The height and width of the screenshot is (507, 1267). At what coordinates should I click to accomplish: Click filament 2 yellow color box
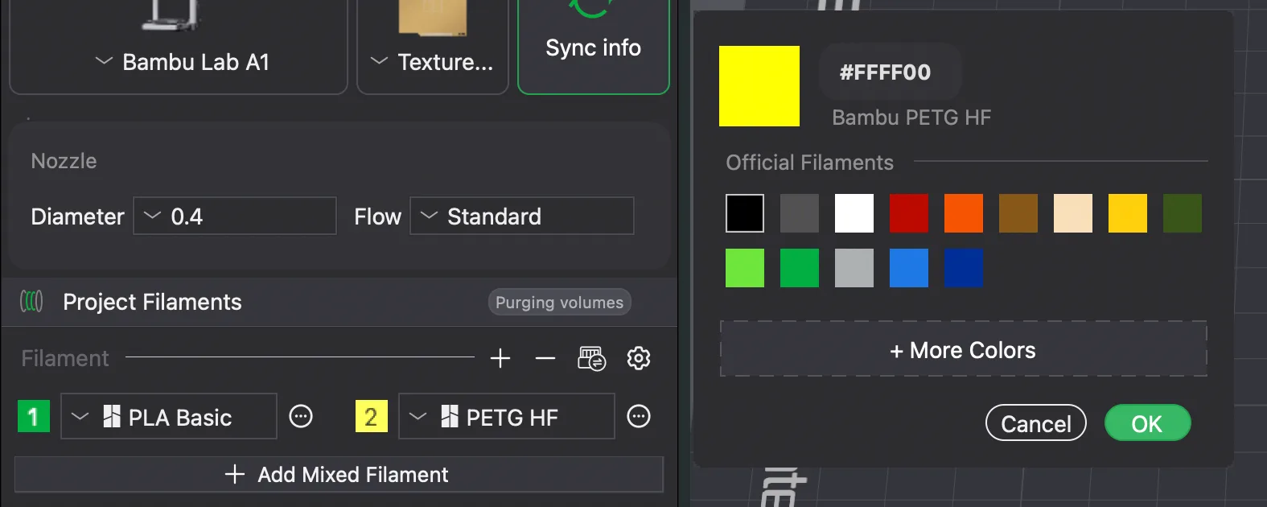(372, 416)
